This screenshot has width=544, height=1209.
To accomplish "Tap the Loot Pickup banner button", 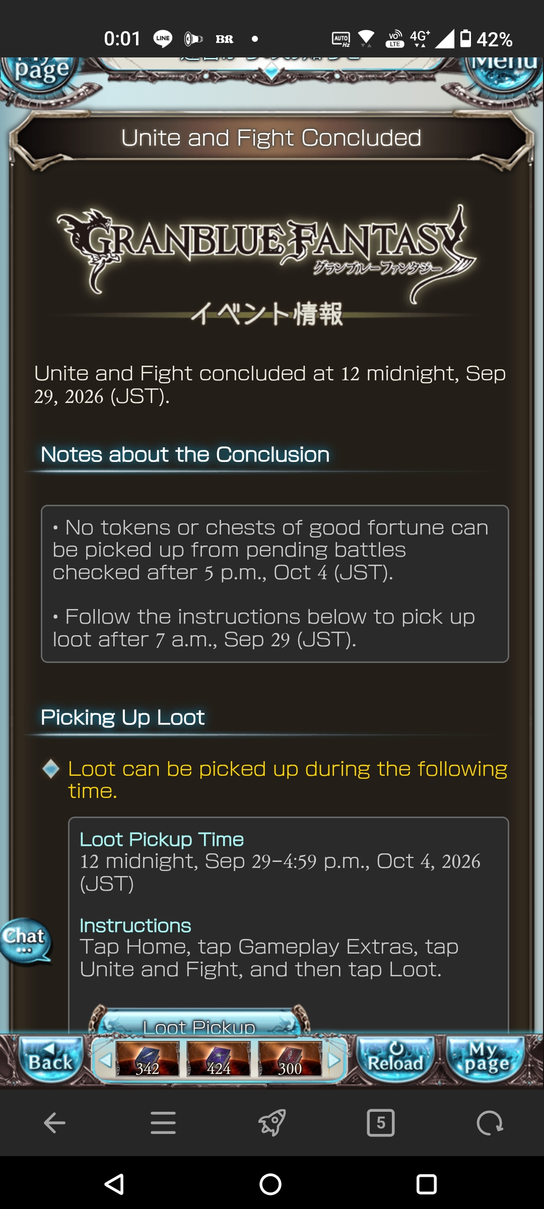I will pyautogui.click(x=199, y=1022).
